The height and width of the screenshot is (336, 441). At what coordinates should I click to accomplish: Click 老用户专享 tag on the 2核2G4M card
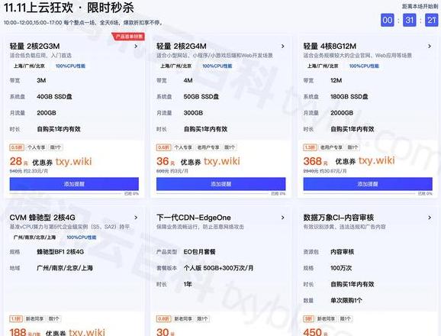(208, 147)
